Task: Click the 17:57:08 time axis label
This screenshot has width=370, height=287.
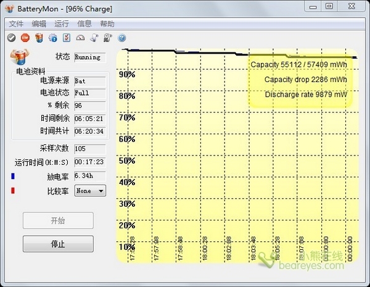Action: pyautogui.click(x=156, y=249)
